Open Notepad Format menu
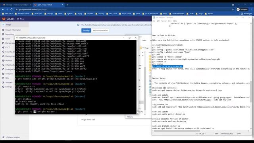254x143 pixels. tap(164, 21)
